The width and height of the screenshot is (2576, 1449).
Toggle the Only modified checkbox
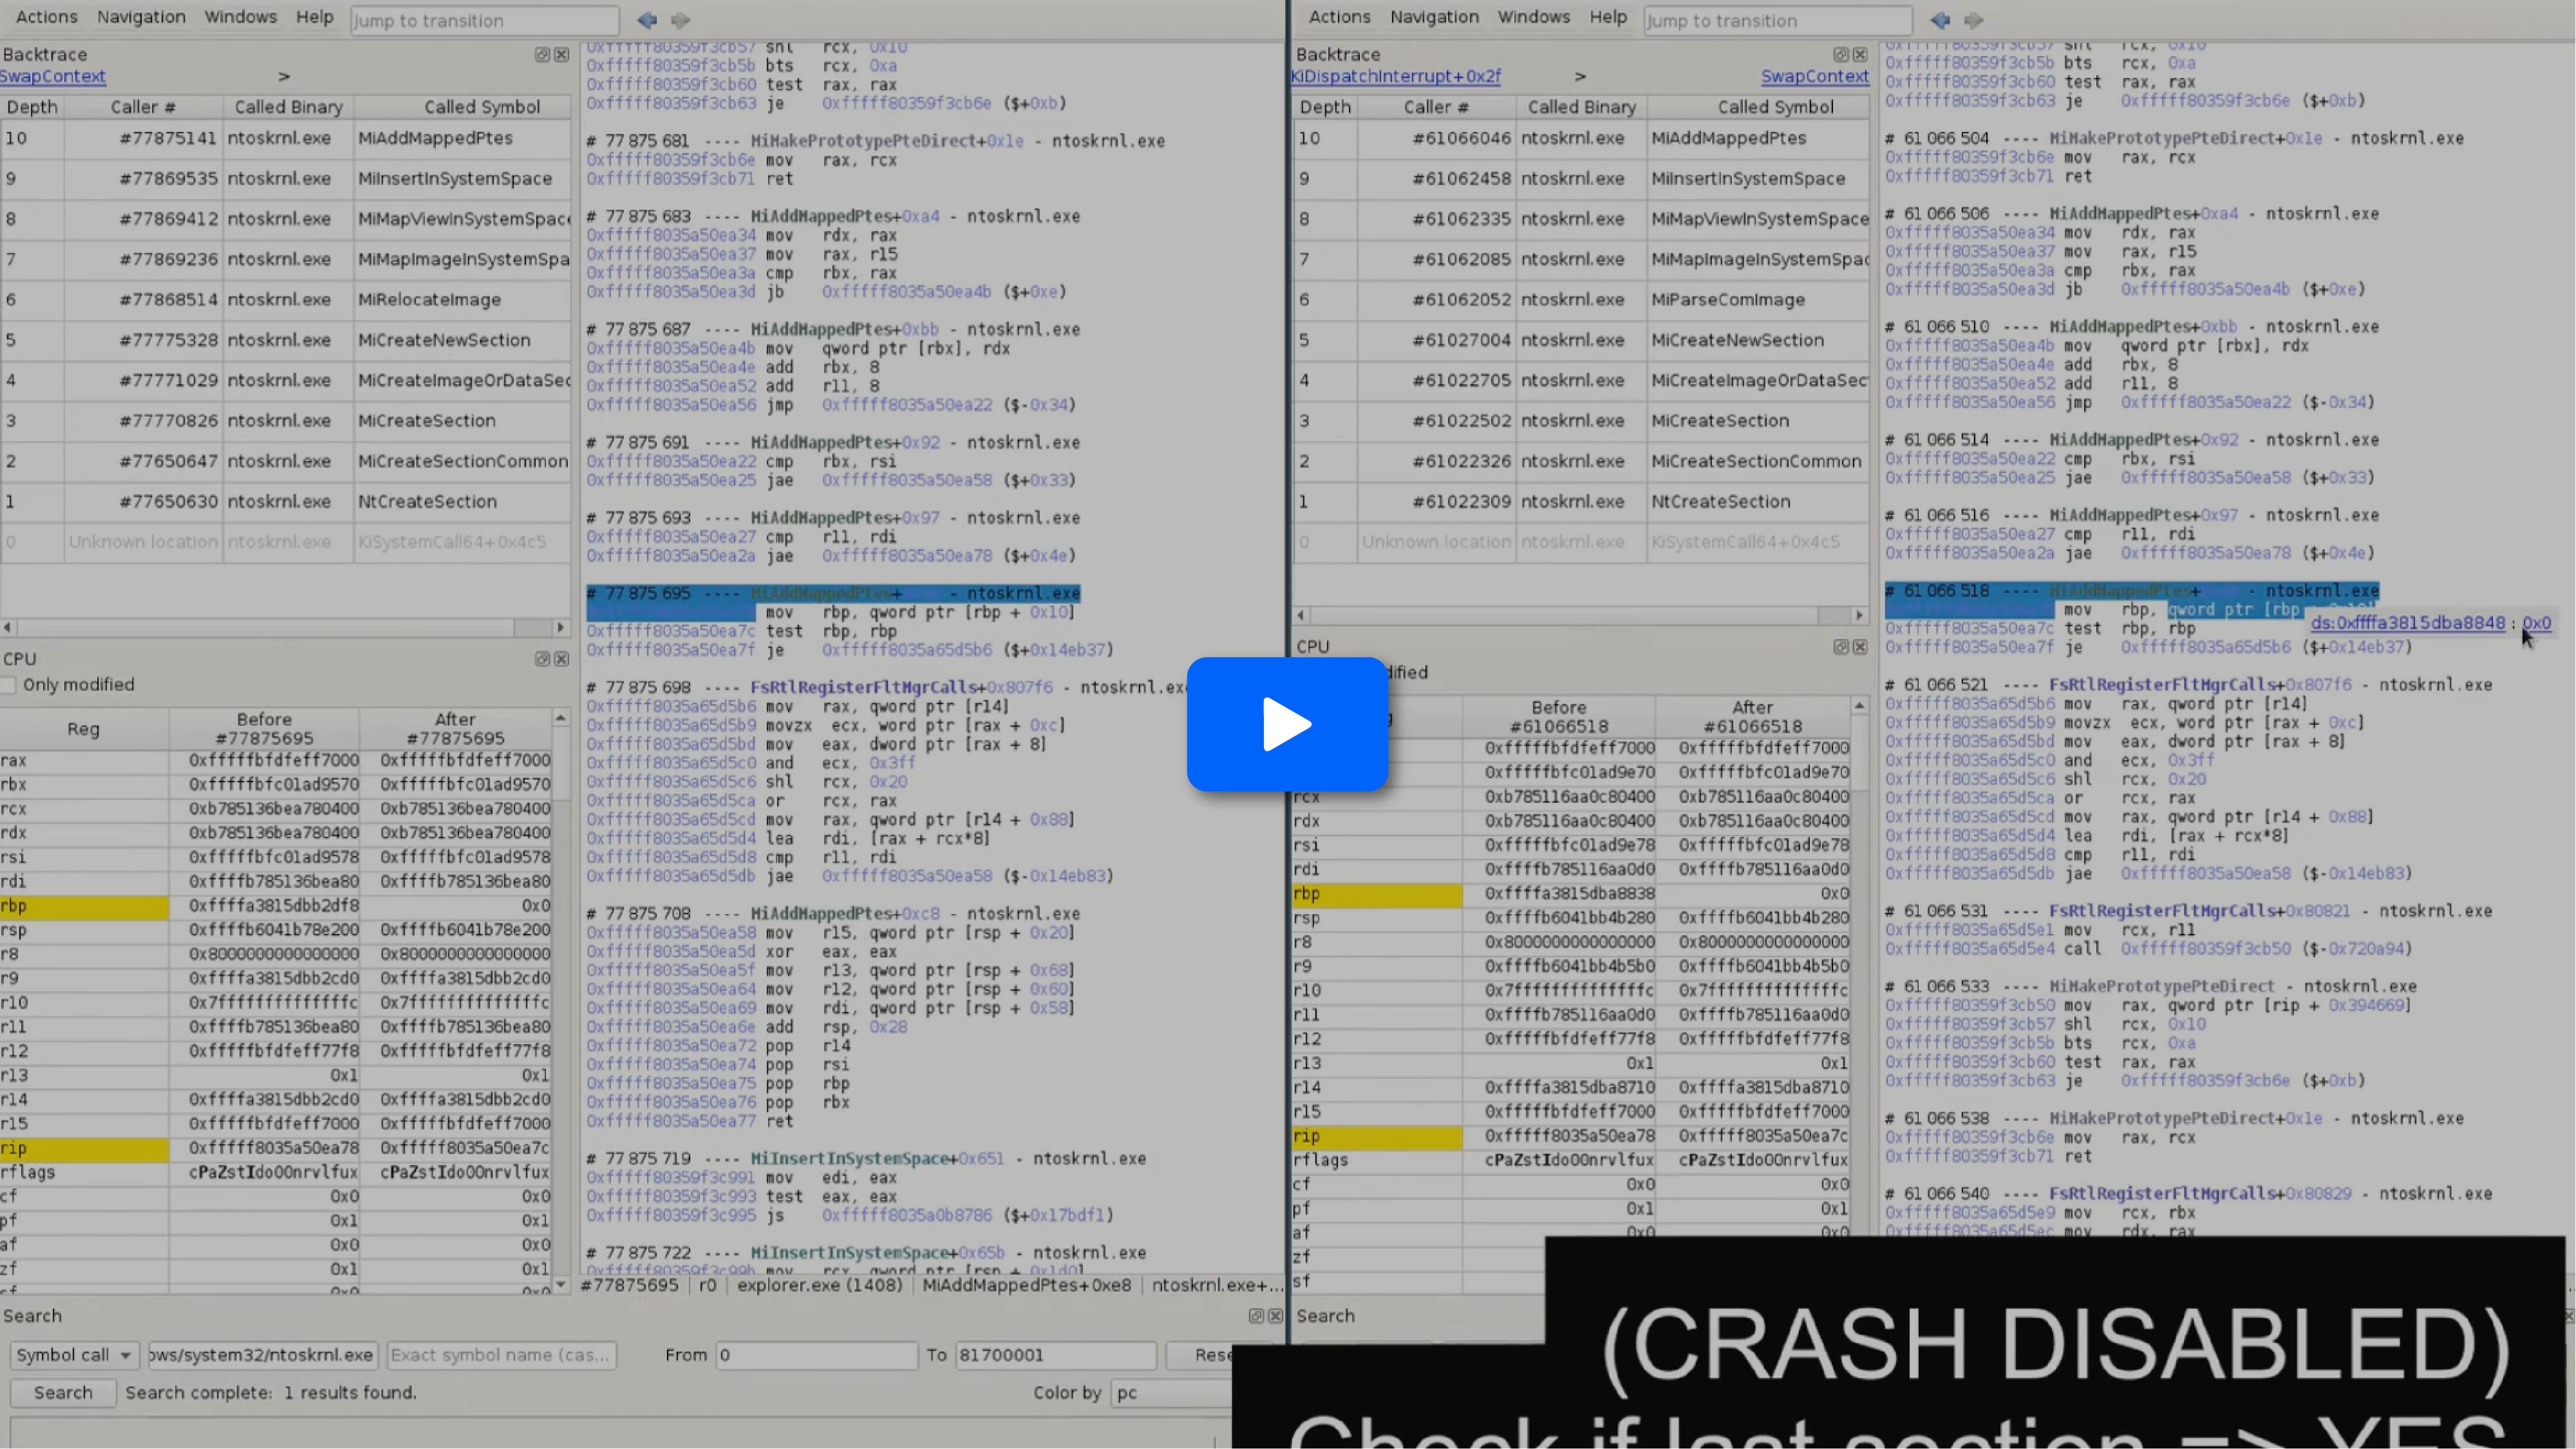(9, 685)
